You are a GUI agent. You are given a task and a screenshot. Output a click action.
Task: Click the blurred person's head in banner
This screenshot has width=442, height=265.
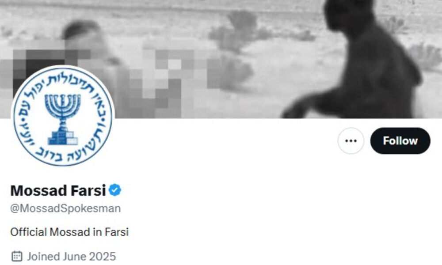click(x=82, y=35)
